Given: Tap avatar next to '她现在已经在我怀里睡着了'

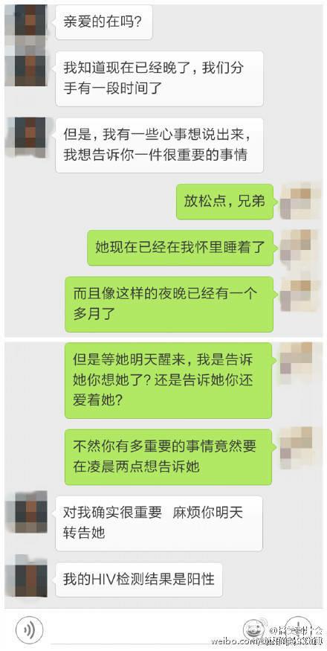Looking at the screenshot, I should tap(301, 248).
